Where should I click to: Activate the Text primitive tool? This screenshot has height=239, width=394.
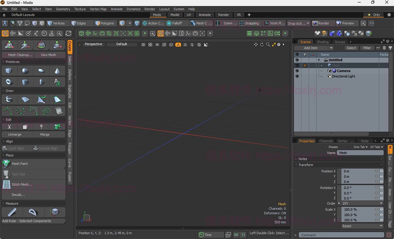point(57,82)
